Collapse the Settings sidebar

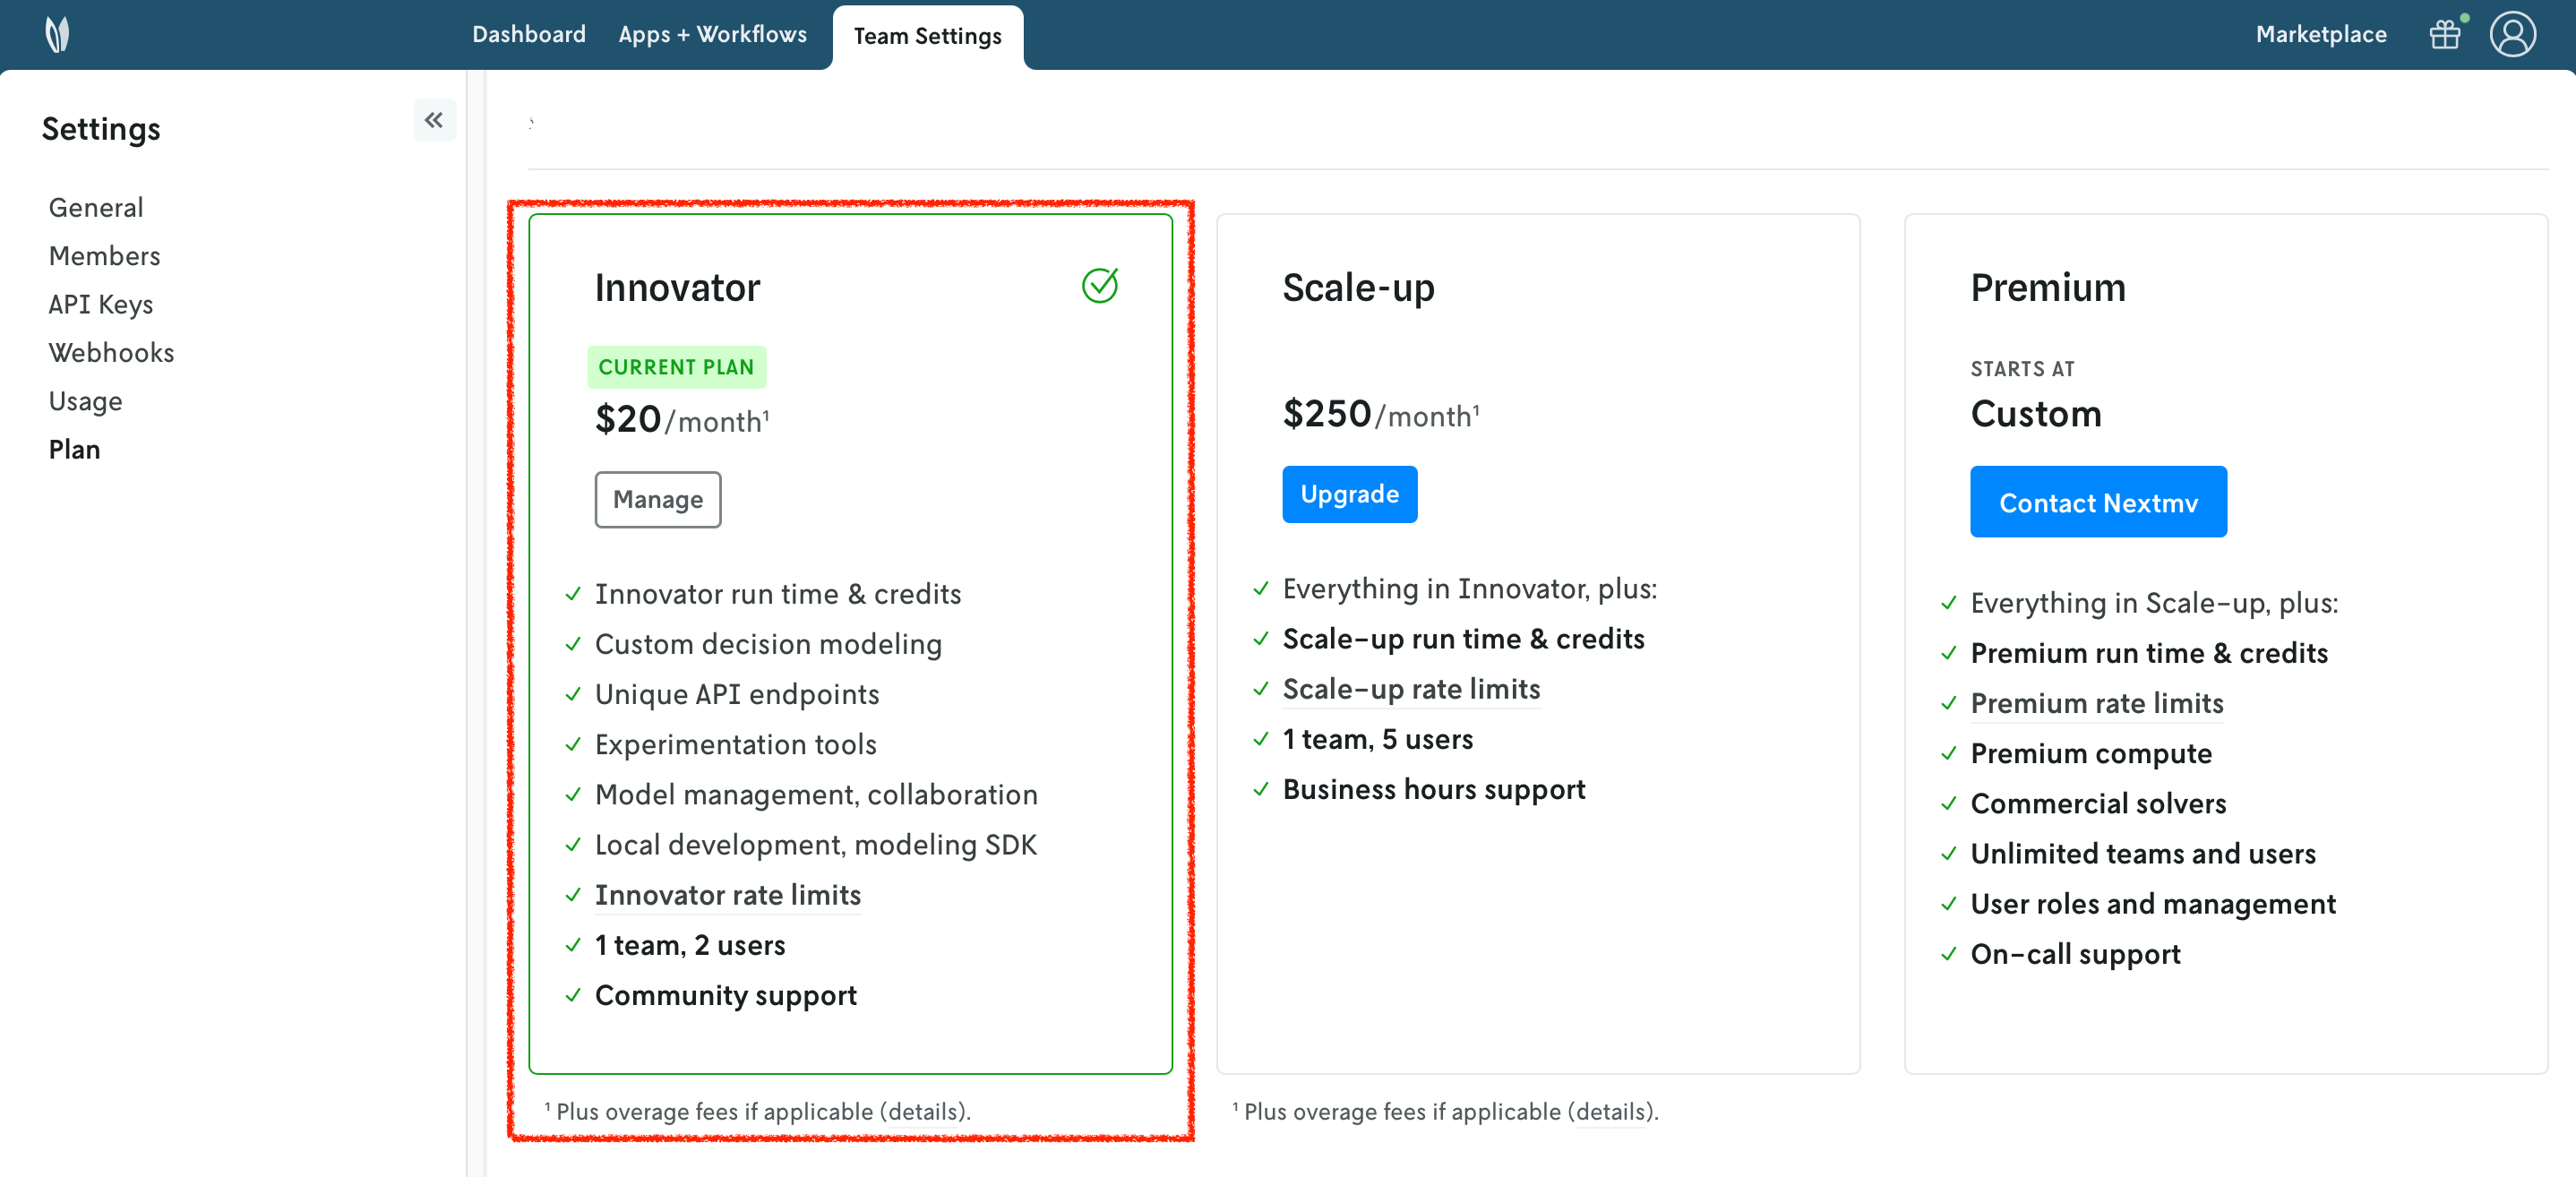pyautogui.click(x=434, y=121)
